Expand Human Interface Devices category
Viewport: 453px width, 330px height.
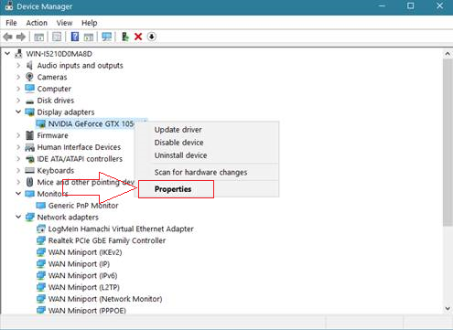coord(18,147)
